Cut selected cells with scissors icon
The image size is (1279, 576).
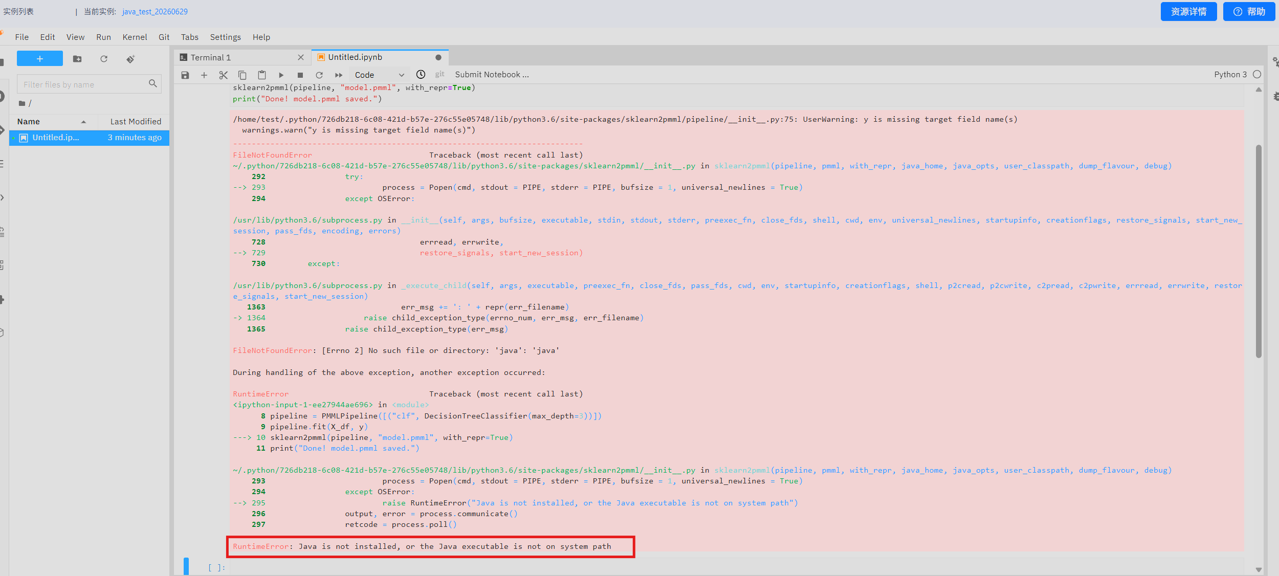(x=223, y=75)
